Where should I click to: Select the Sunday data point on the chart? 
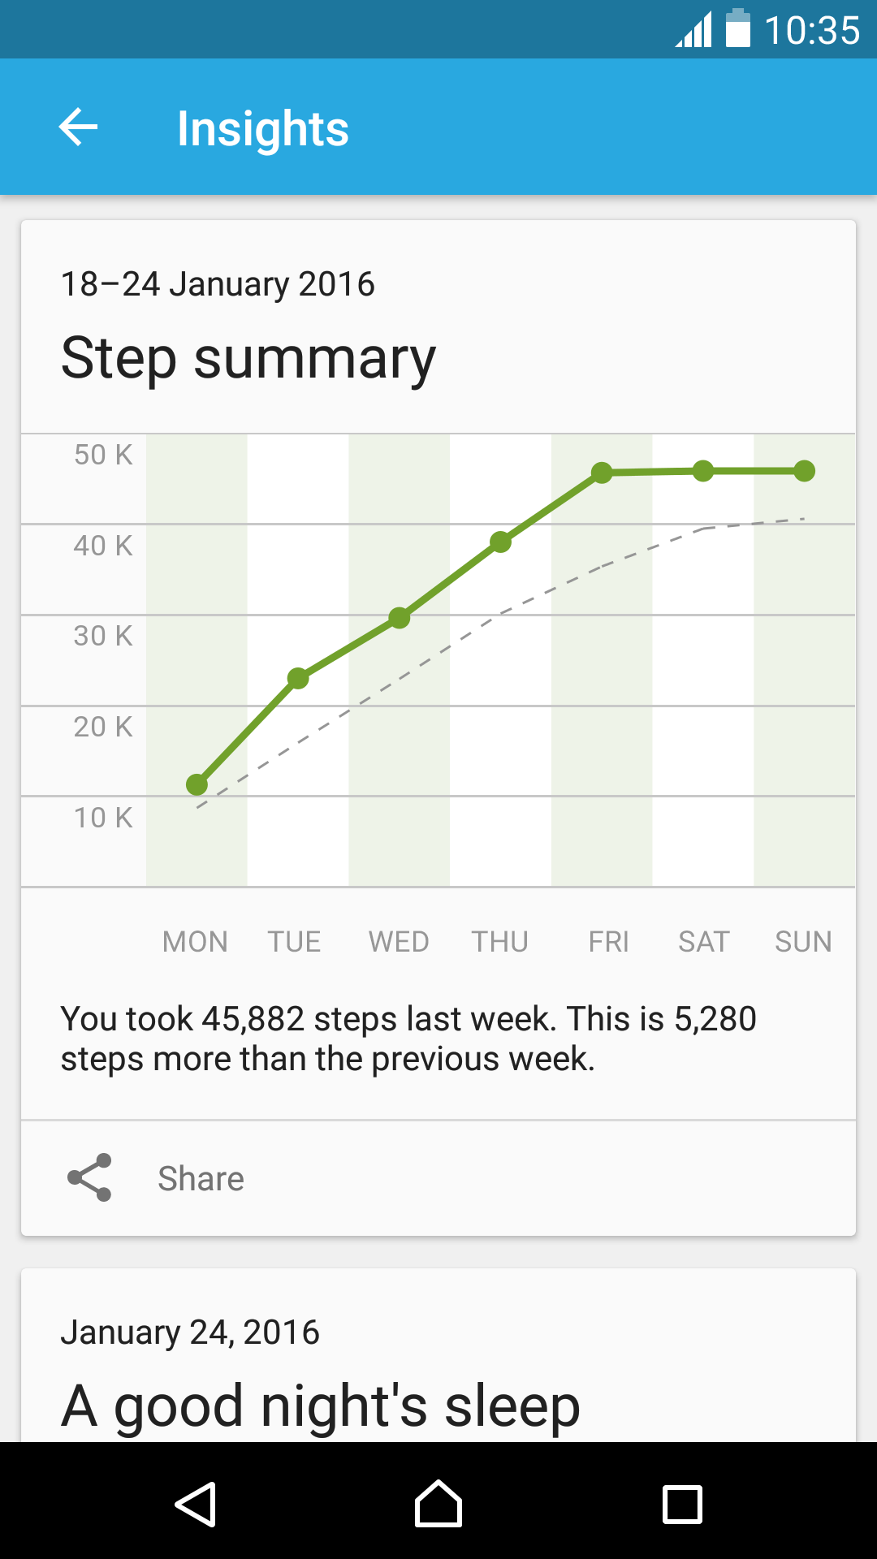[x=804, y=471]
